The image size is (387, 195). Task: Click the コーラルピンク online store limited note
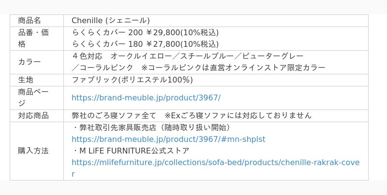click(233, 68)
